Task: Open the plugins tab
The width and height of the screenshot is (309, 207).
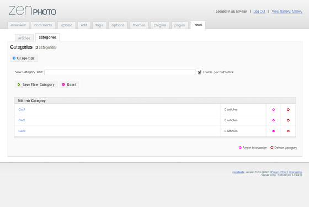Action: point(160,25)
